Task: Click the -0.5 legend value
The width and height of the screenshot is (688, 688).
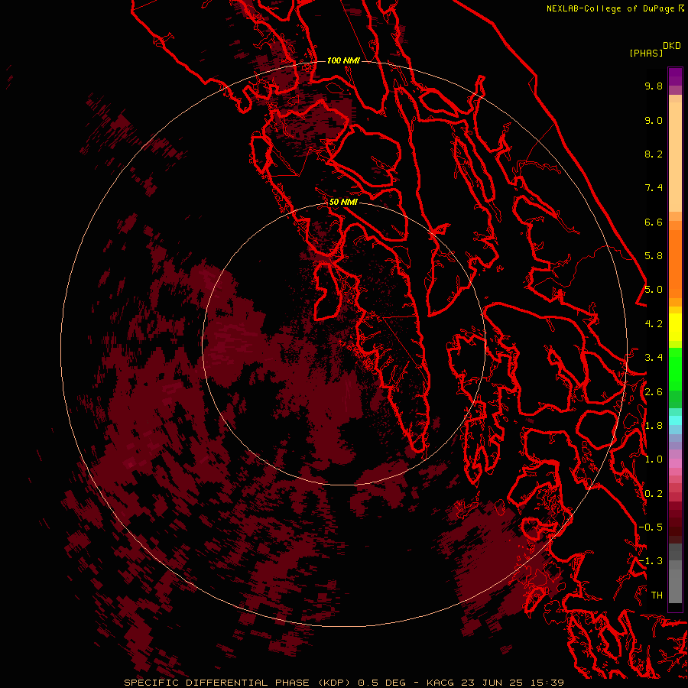Action: click(x=651, y=527)
